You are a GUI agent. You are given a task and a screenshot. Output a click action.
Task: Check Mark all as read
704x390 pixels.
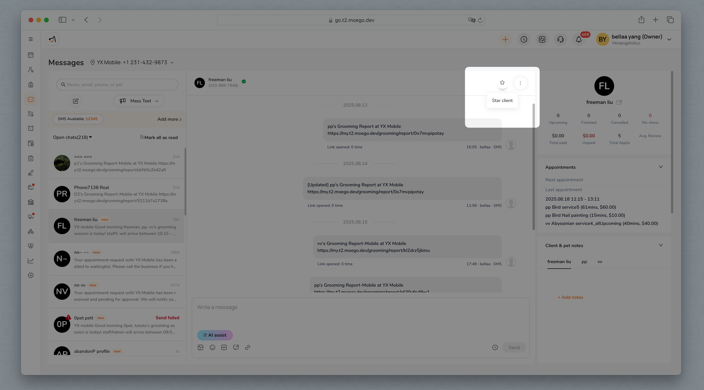(142, 137)
